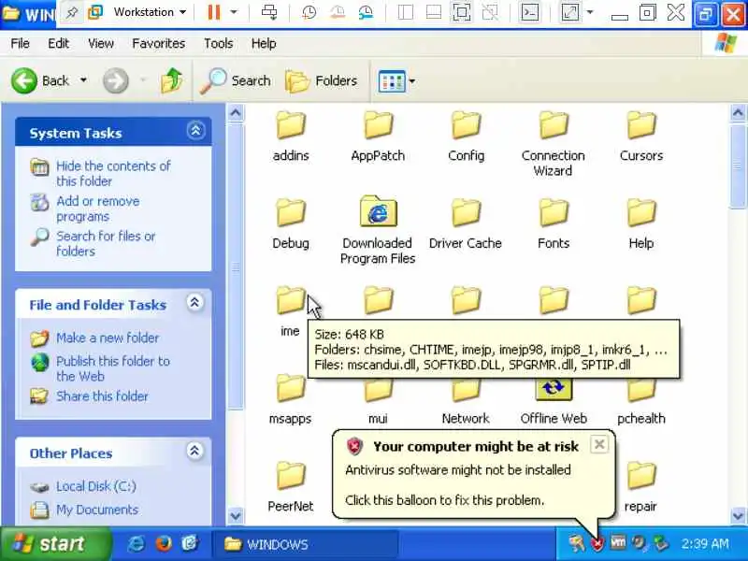The height and width of the screenshot is (561, 748).
Task: Select the PeerNet folder
Action: pyautogui.click(x=291, y=486)
